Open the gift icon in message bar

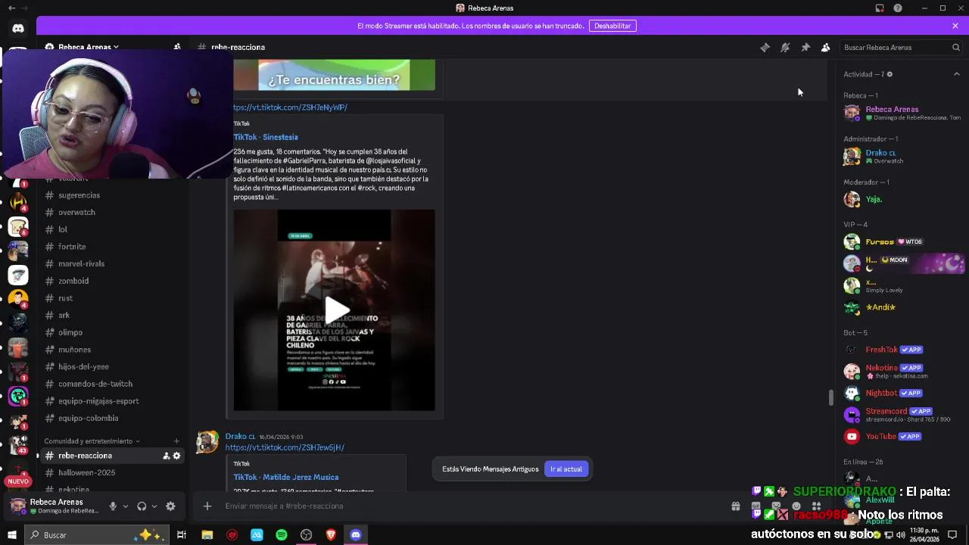point(735,506)
